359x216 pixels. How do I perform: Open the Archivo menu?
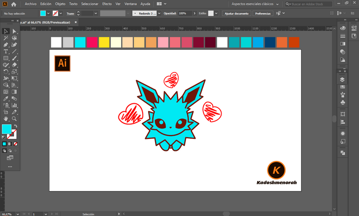tap(30, 4)
